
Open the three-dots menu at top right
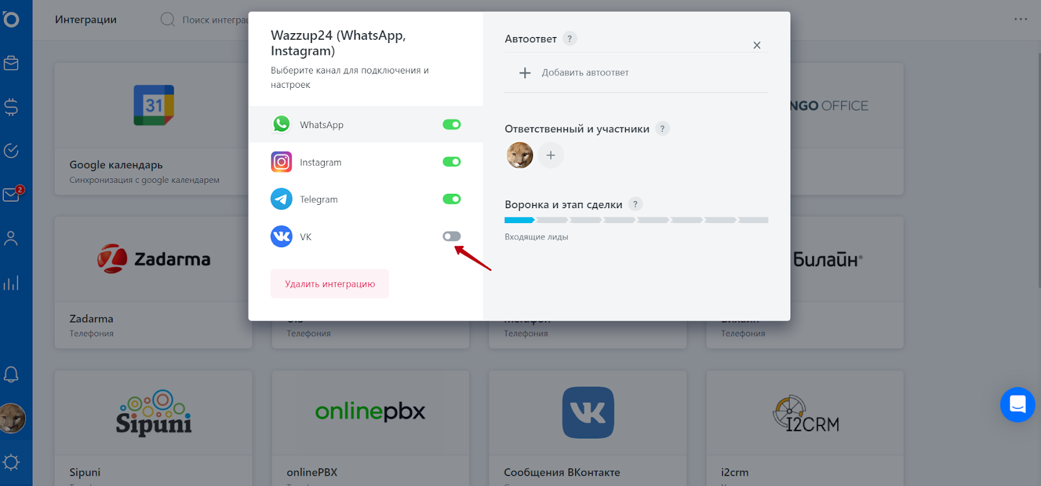(1021, 19)
